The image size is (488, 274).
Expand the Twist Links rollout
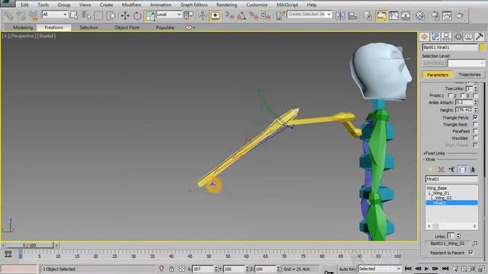(435, 153)
